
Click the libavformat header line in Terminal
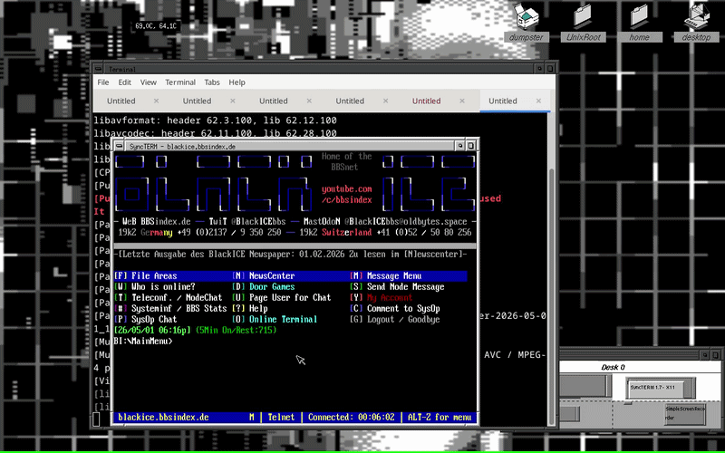point(215,120)
